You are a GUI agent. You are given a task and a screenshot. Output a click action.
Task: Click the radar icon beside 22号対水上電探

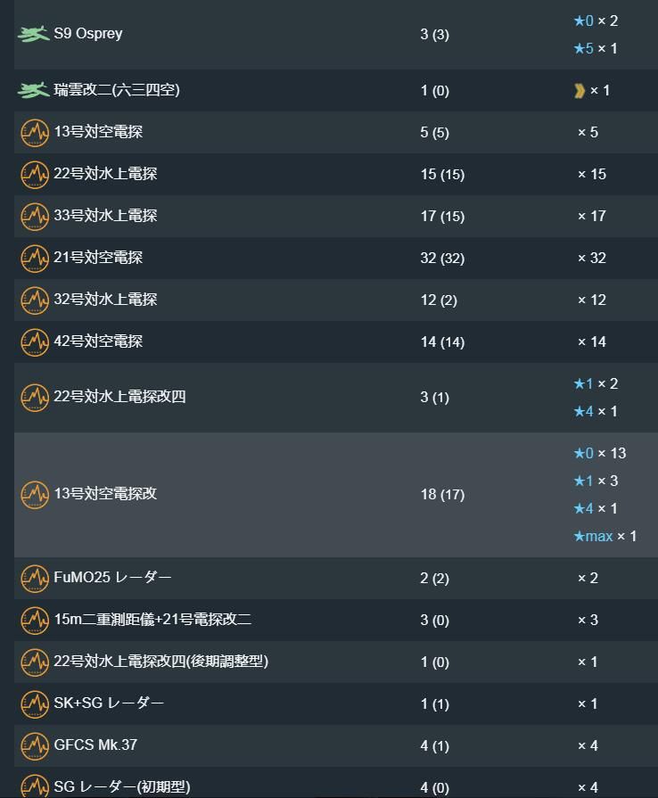(x=35, y=174)
